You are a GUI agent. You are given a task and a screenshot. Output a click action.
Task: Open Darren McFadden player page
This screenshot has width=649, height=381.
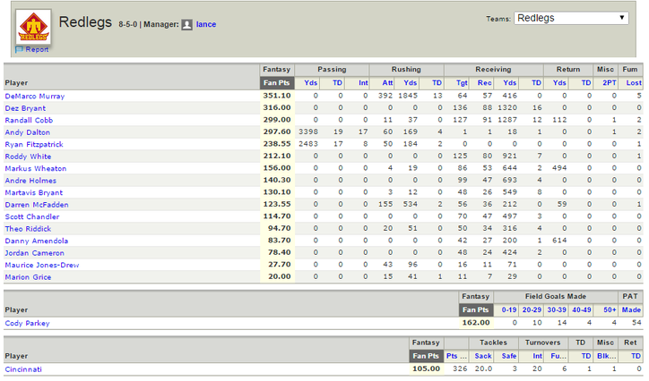coord(37,205)
